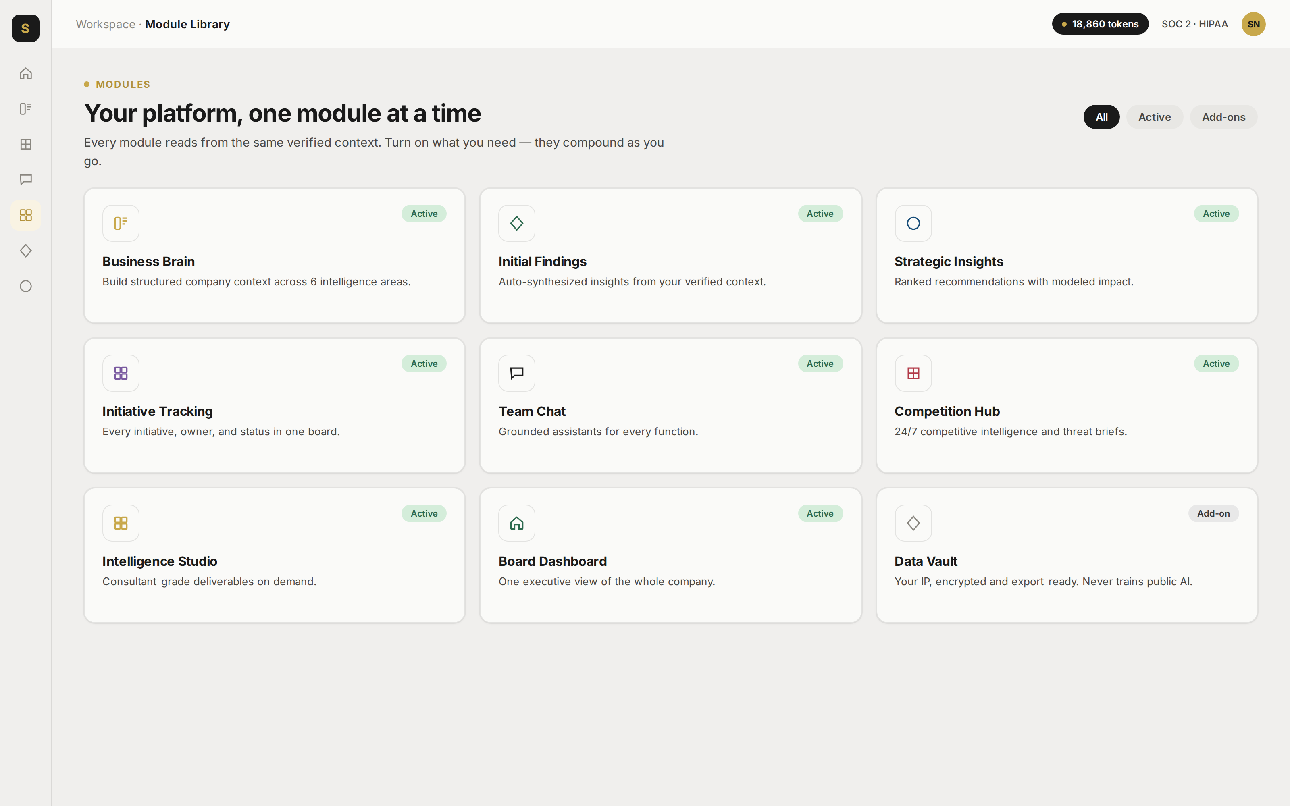Click the Active badge on Strategic Insights
The width and height of the screenshot is (1290, 806).
point(1216,214)
